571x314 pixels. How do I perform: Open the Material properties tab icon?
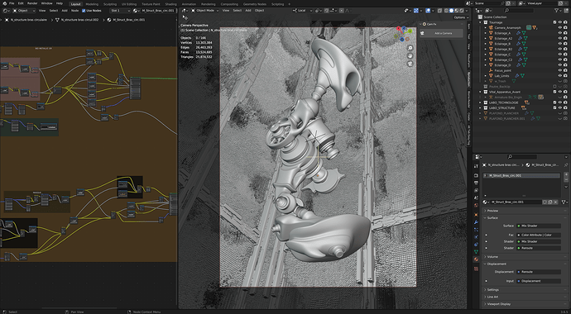tap(477, 259)
